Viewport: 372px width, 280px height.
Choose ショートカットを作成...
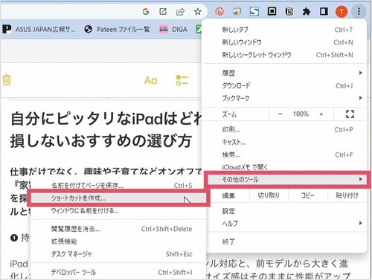pyautogui.click(x=118, y=198)
